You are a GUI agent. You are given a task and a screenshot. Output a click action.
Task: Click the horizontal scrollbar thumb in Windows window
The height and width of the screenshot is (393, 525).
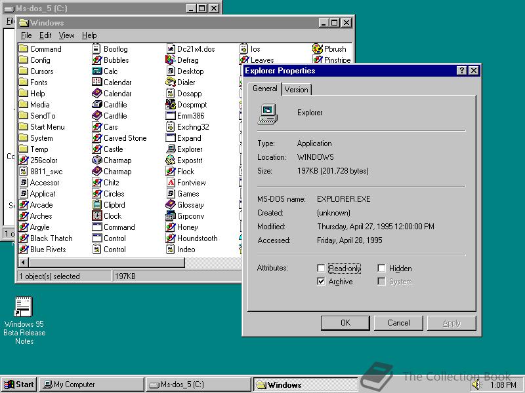click(x=106, y=263)
